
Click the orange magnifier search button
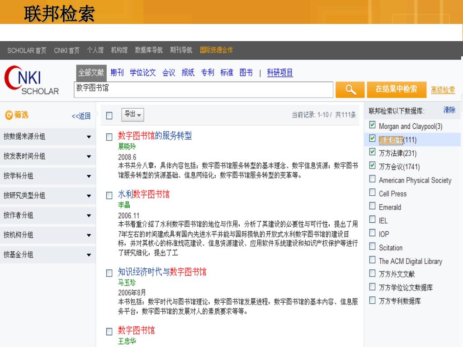click(350, 89)
